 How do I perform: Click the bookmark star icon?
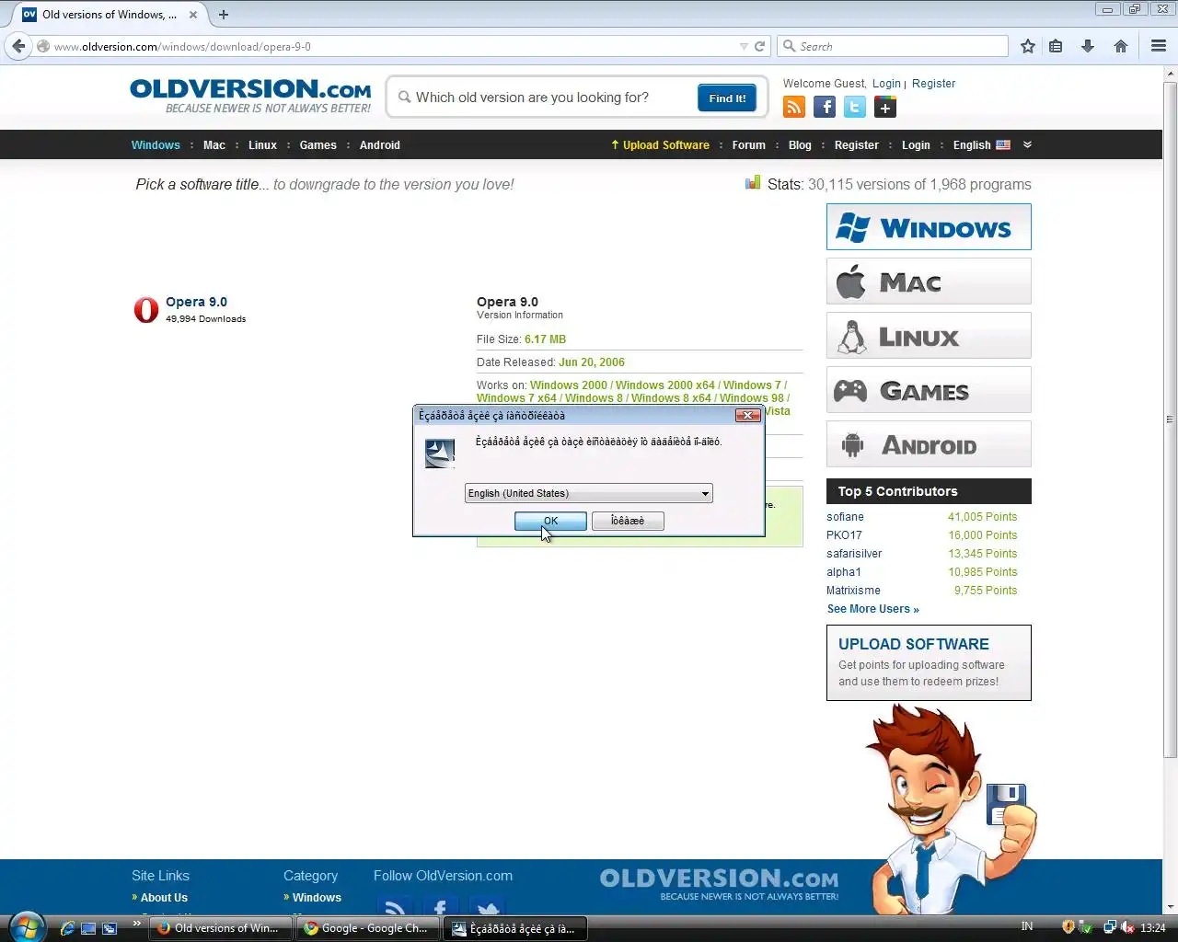point(1028,46)
